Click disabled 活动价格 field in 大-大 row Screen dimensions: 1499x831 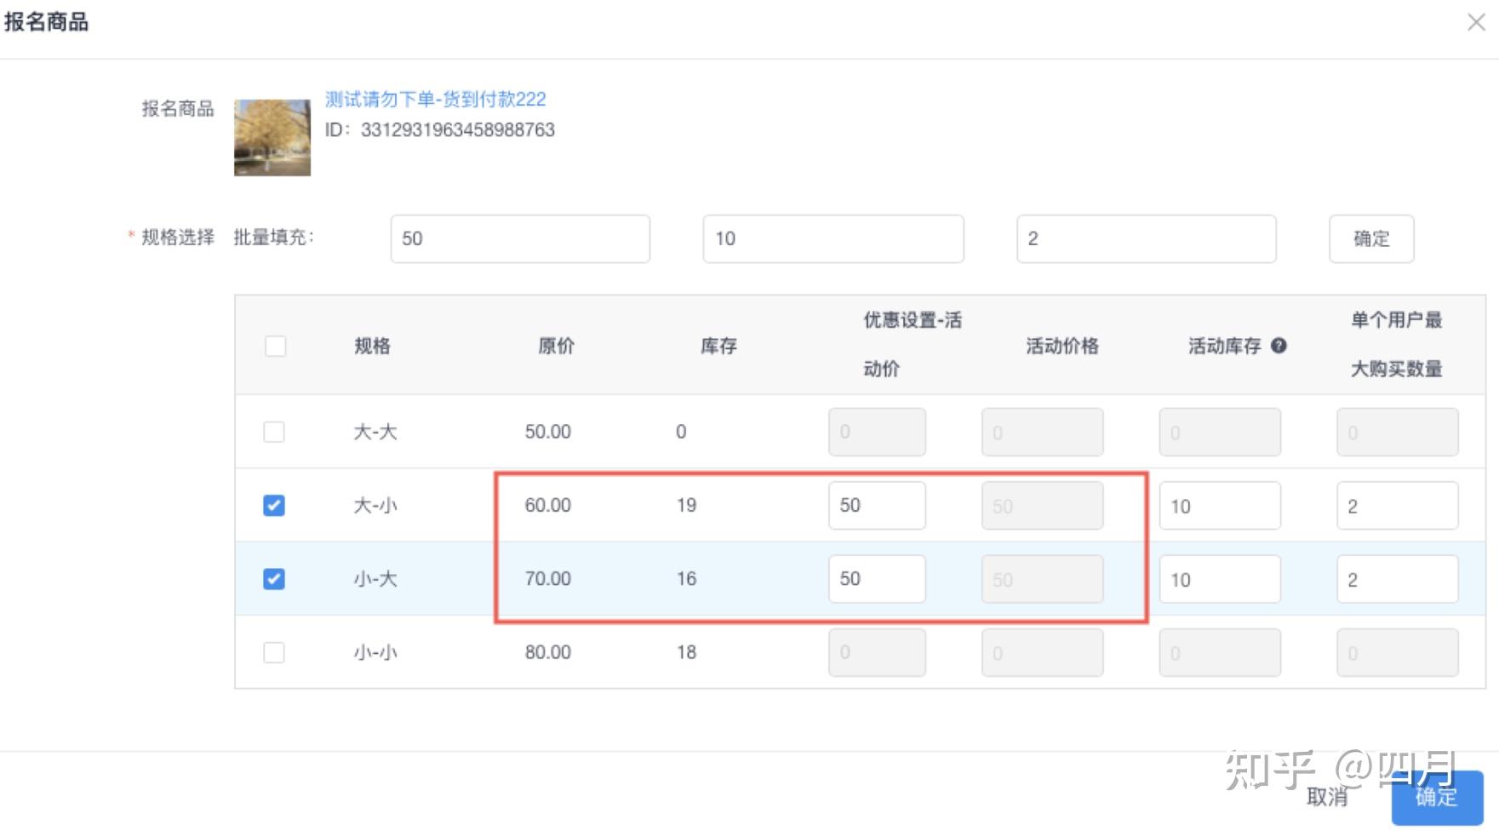pyautogui.click(x=1043, y=432)
